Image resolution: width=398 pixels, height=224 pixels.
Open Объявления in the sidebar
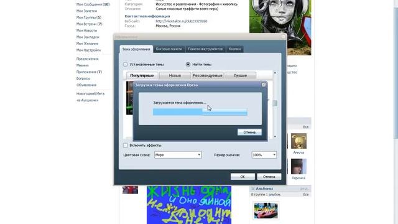tap(86, 85)
